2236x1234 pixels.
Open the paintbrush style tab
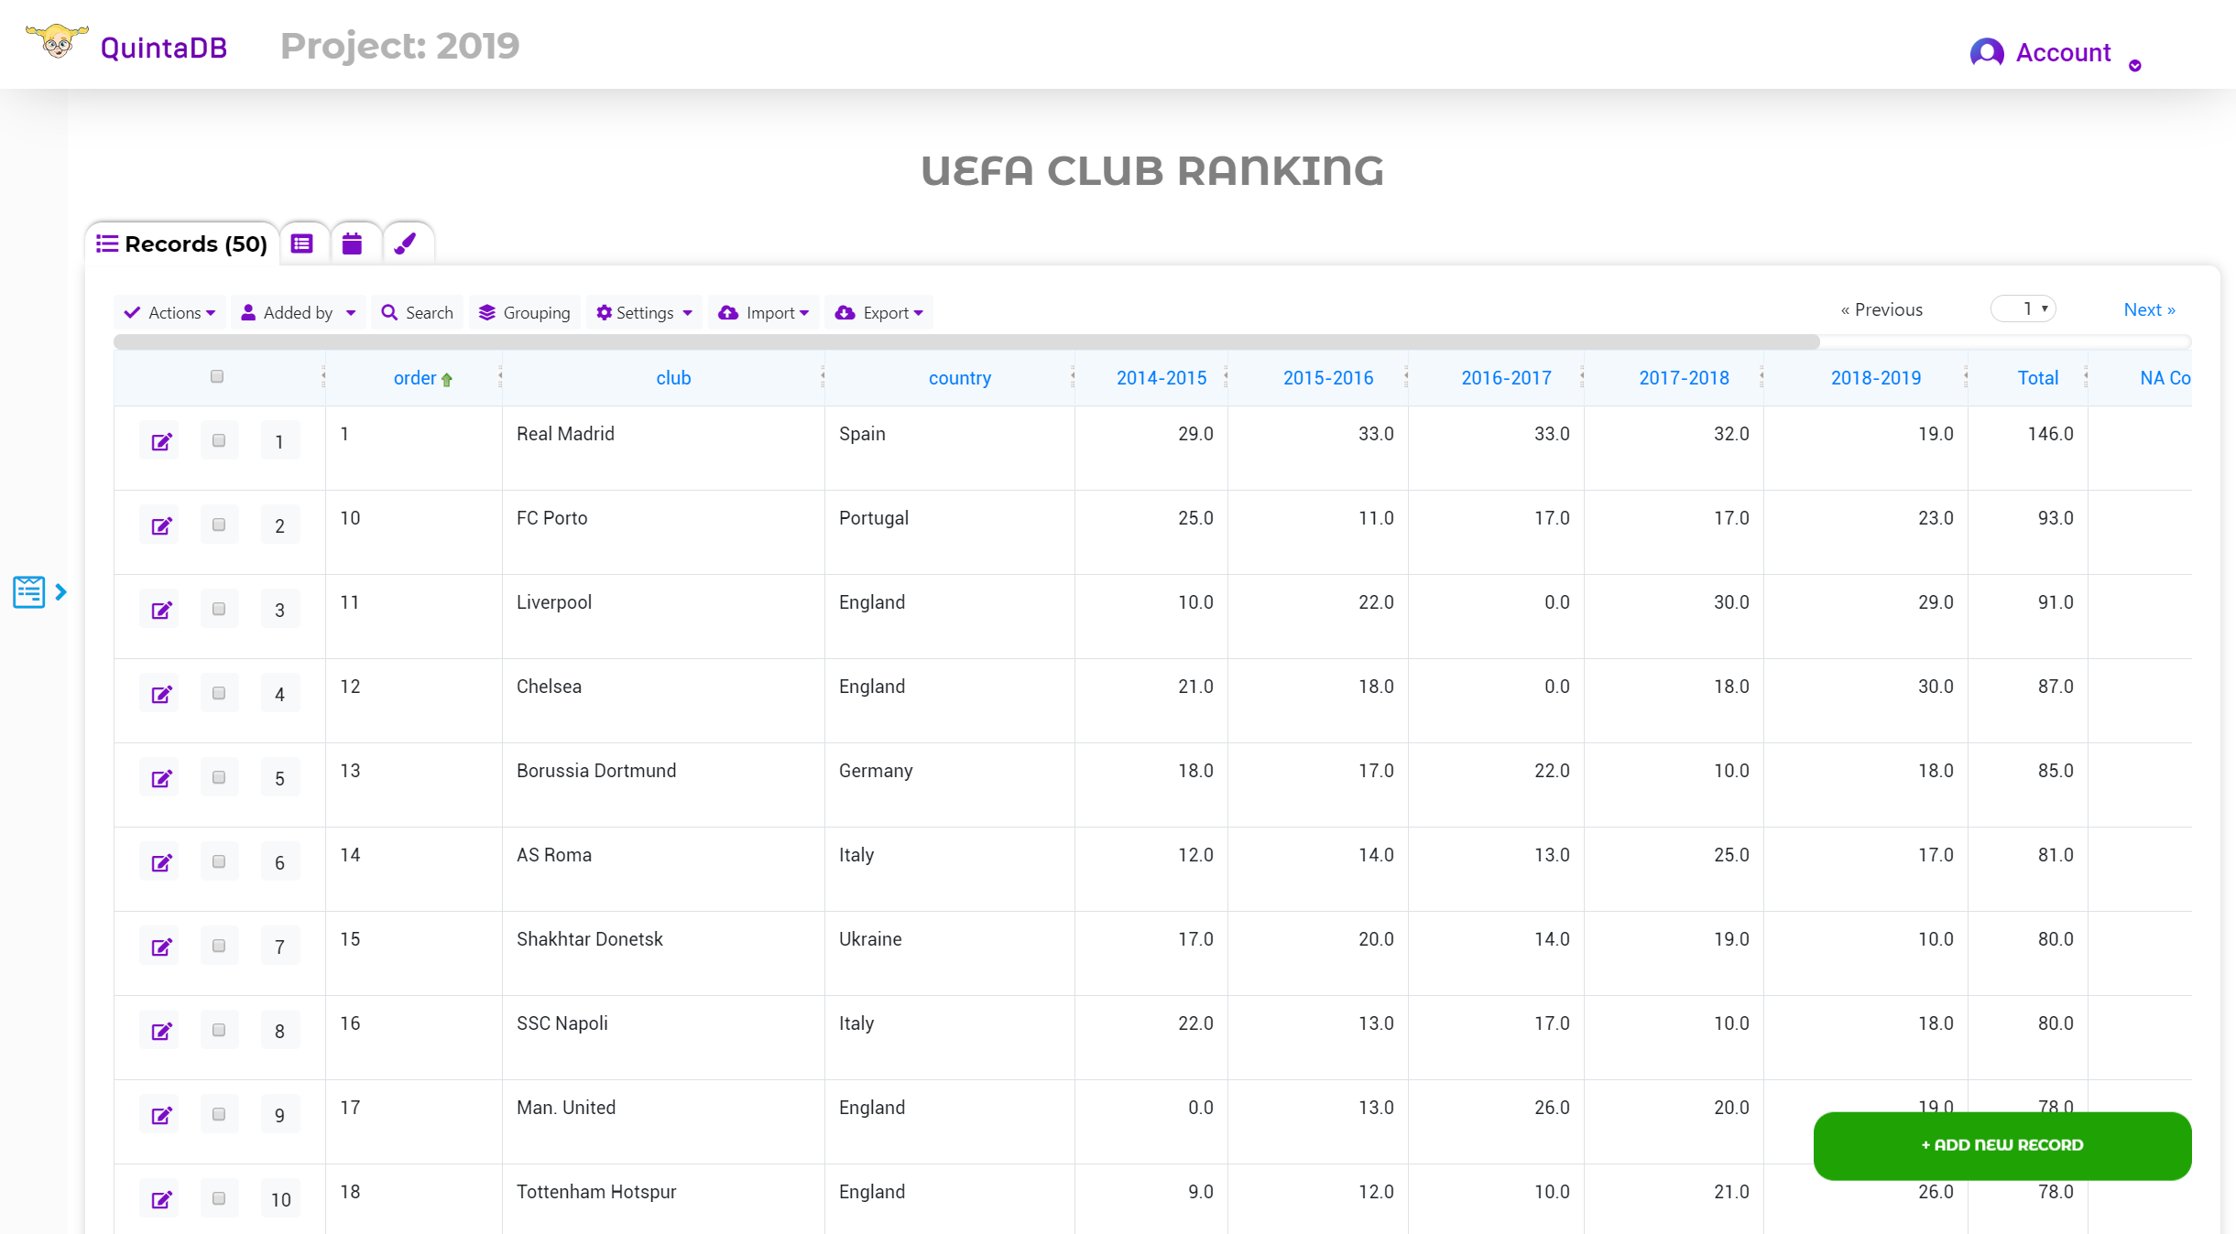405,244
